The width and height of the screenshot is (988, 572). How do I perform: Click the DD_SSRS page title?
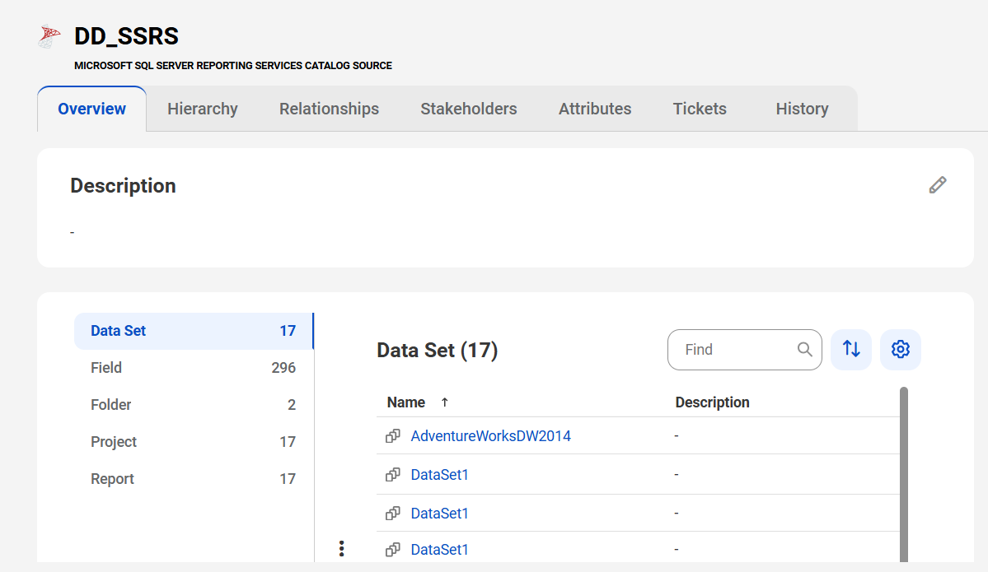[126, 36]
